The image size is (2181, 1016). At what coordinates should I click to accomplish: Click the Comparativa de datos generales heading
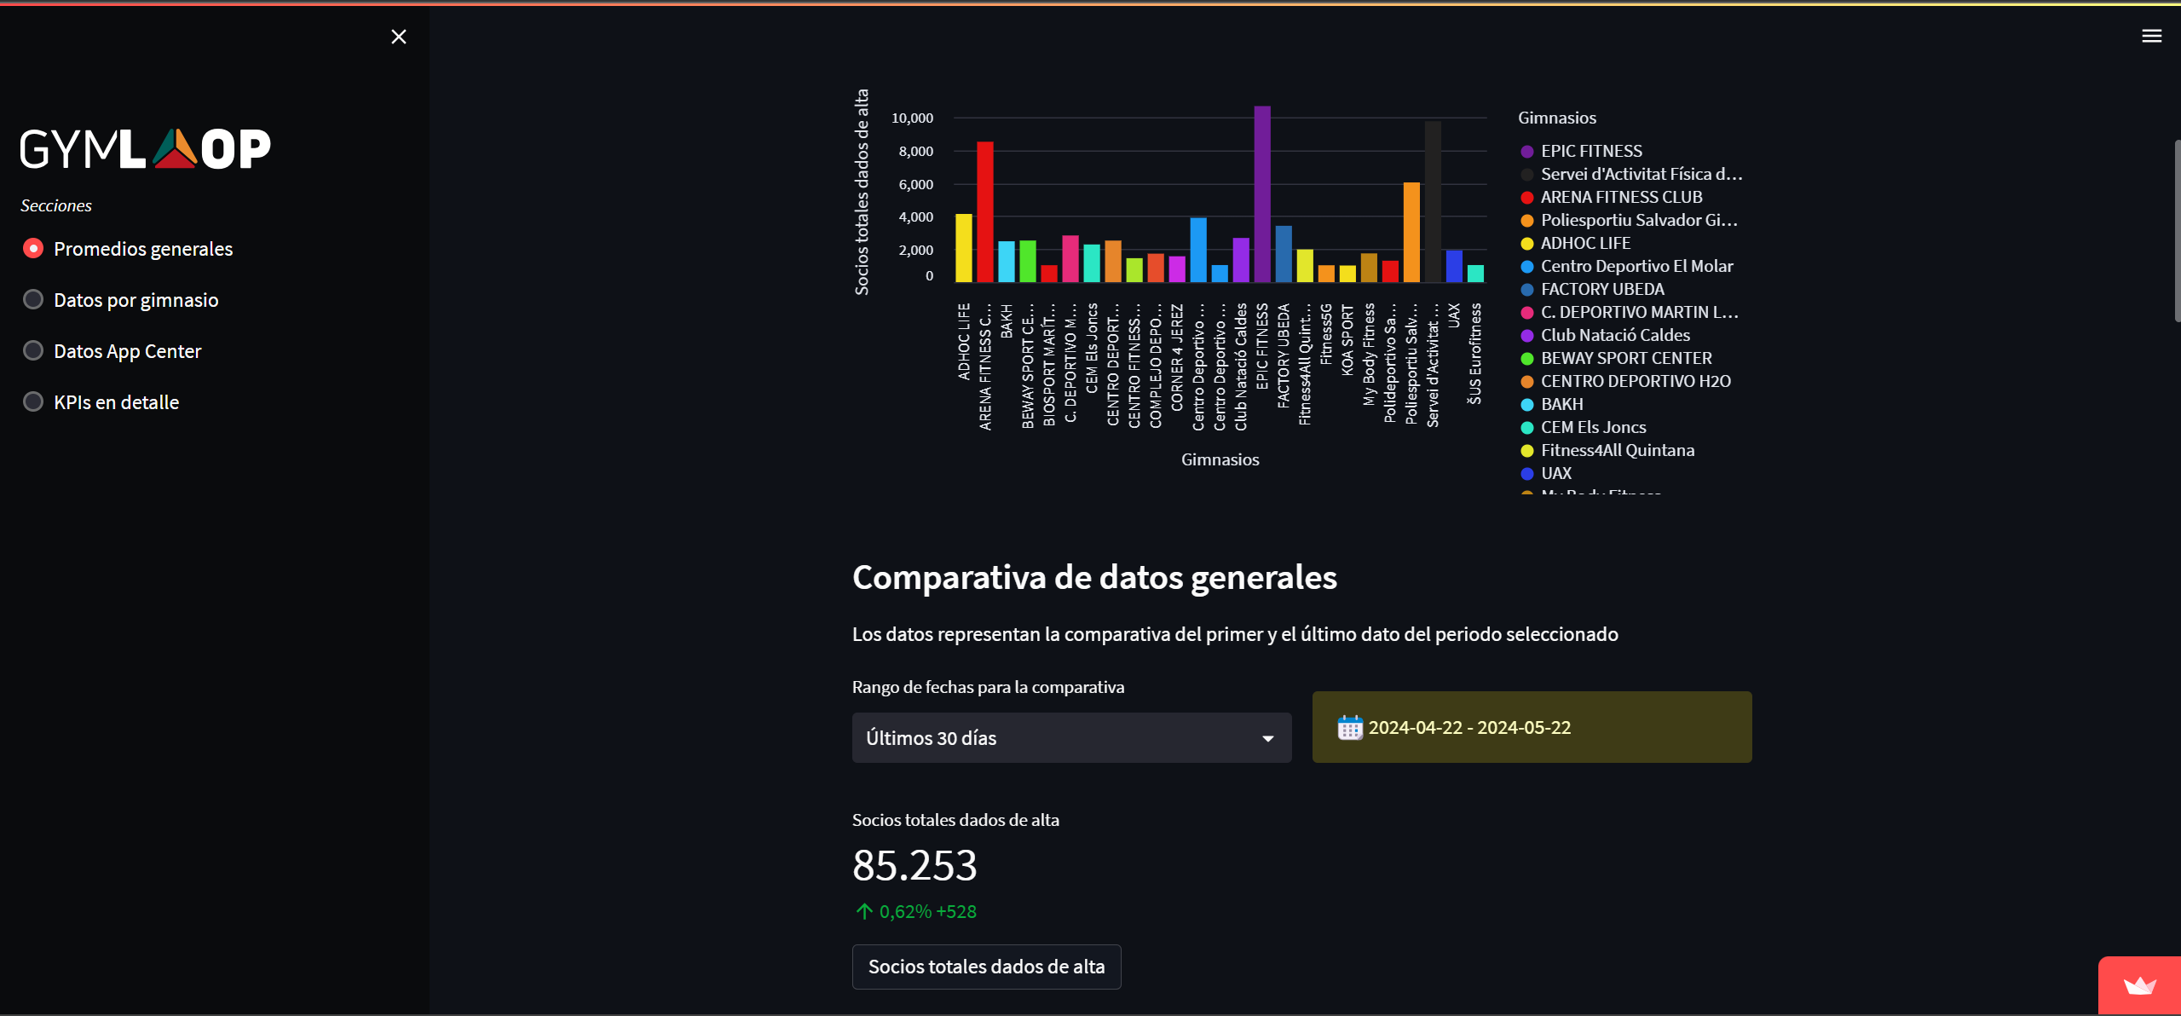[1094, 578]
